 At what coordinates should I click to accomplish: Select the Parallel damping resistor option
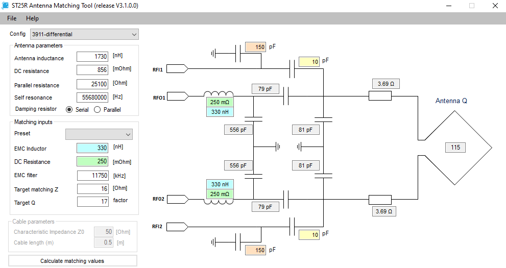[x=97, y=110]
